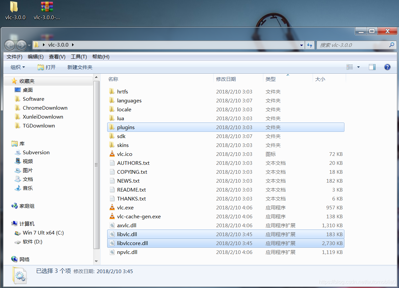Viewport: 399px width, 288px height.
Task: Sort by the 大小 column header
Action: click(x=320, y=79)
